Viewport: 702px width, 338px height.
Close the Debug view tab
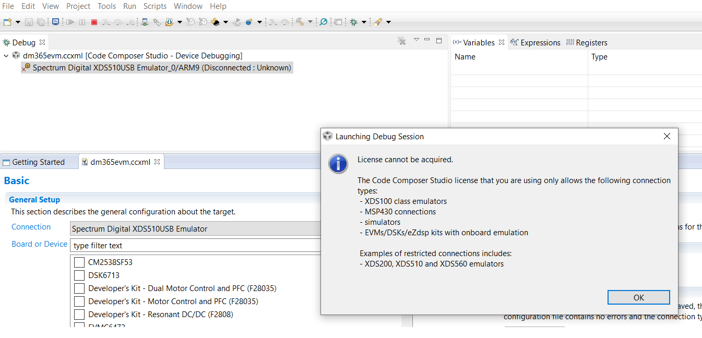42,42
